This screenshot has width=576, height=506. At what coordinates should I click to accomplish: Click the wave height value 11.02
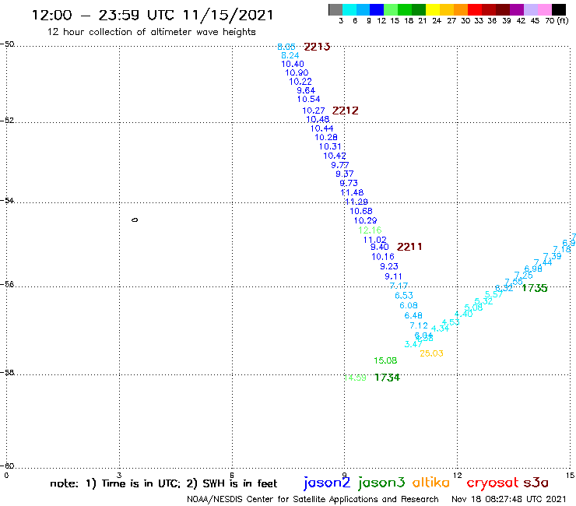coord(374,240)
